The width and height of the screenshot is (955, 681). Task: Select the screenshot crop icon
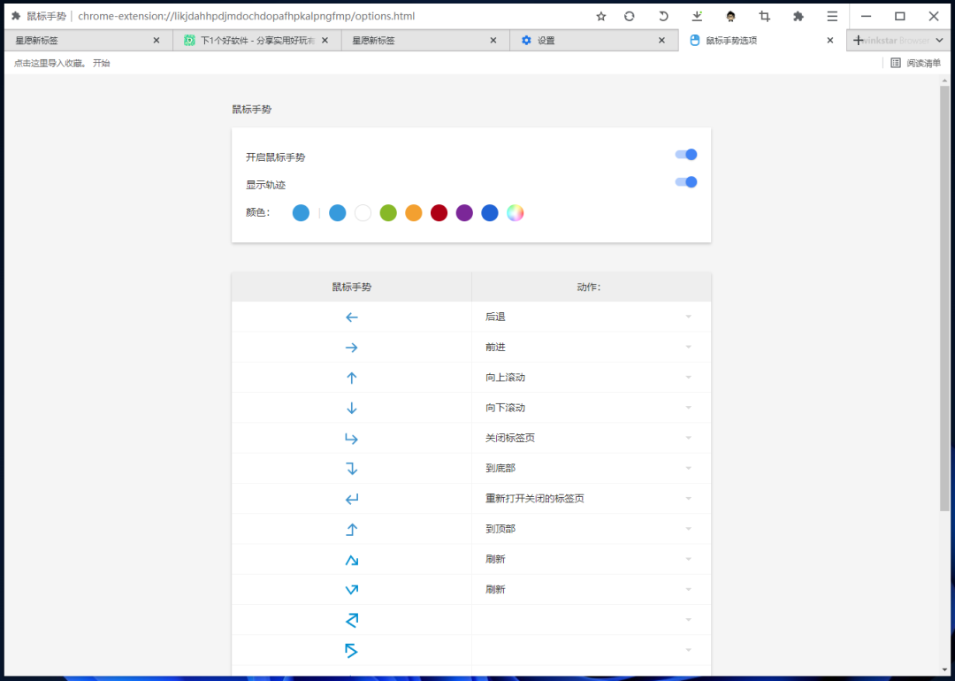point(765,16)
